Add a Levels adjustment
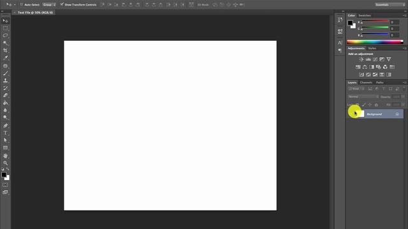The width and height of the screenshot is (408, 229). pyautogui.click(x=368, y=59)
